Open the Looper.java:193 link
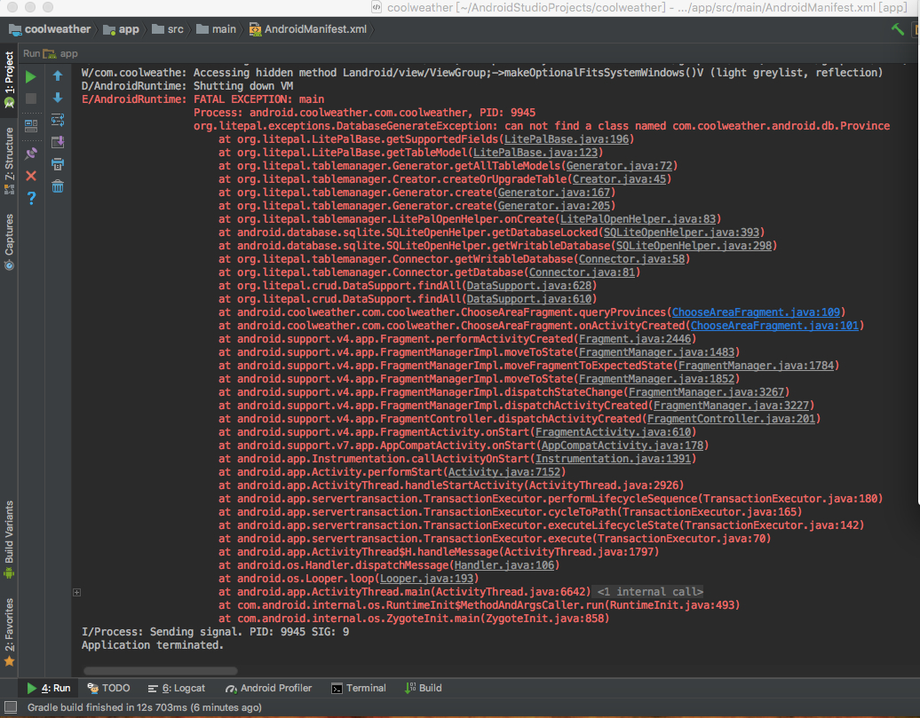The width and height of the screenshot is (920, 718). pyautogui.click(x=426, y=579)
